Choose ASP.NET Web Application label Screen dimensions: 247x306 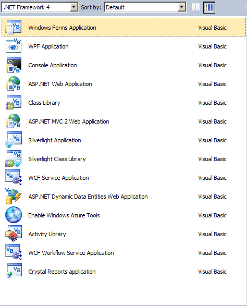60,84
